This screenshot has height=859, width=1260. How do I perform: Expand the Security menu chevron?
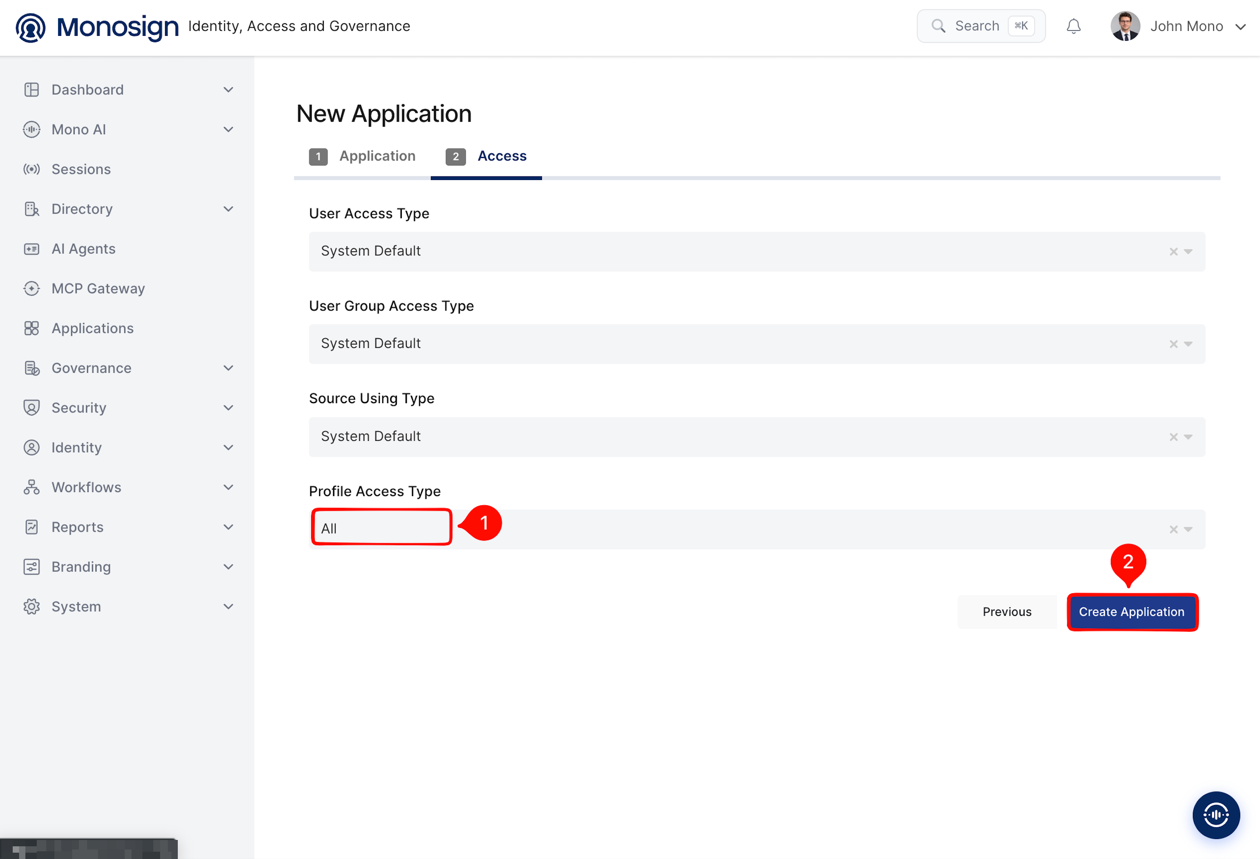coord(228,408)
